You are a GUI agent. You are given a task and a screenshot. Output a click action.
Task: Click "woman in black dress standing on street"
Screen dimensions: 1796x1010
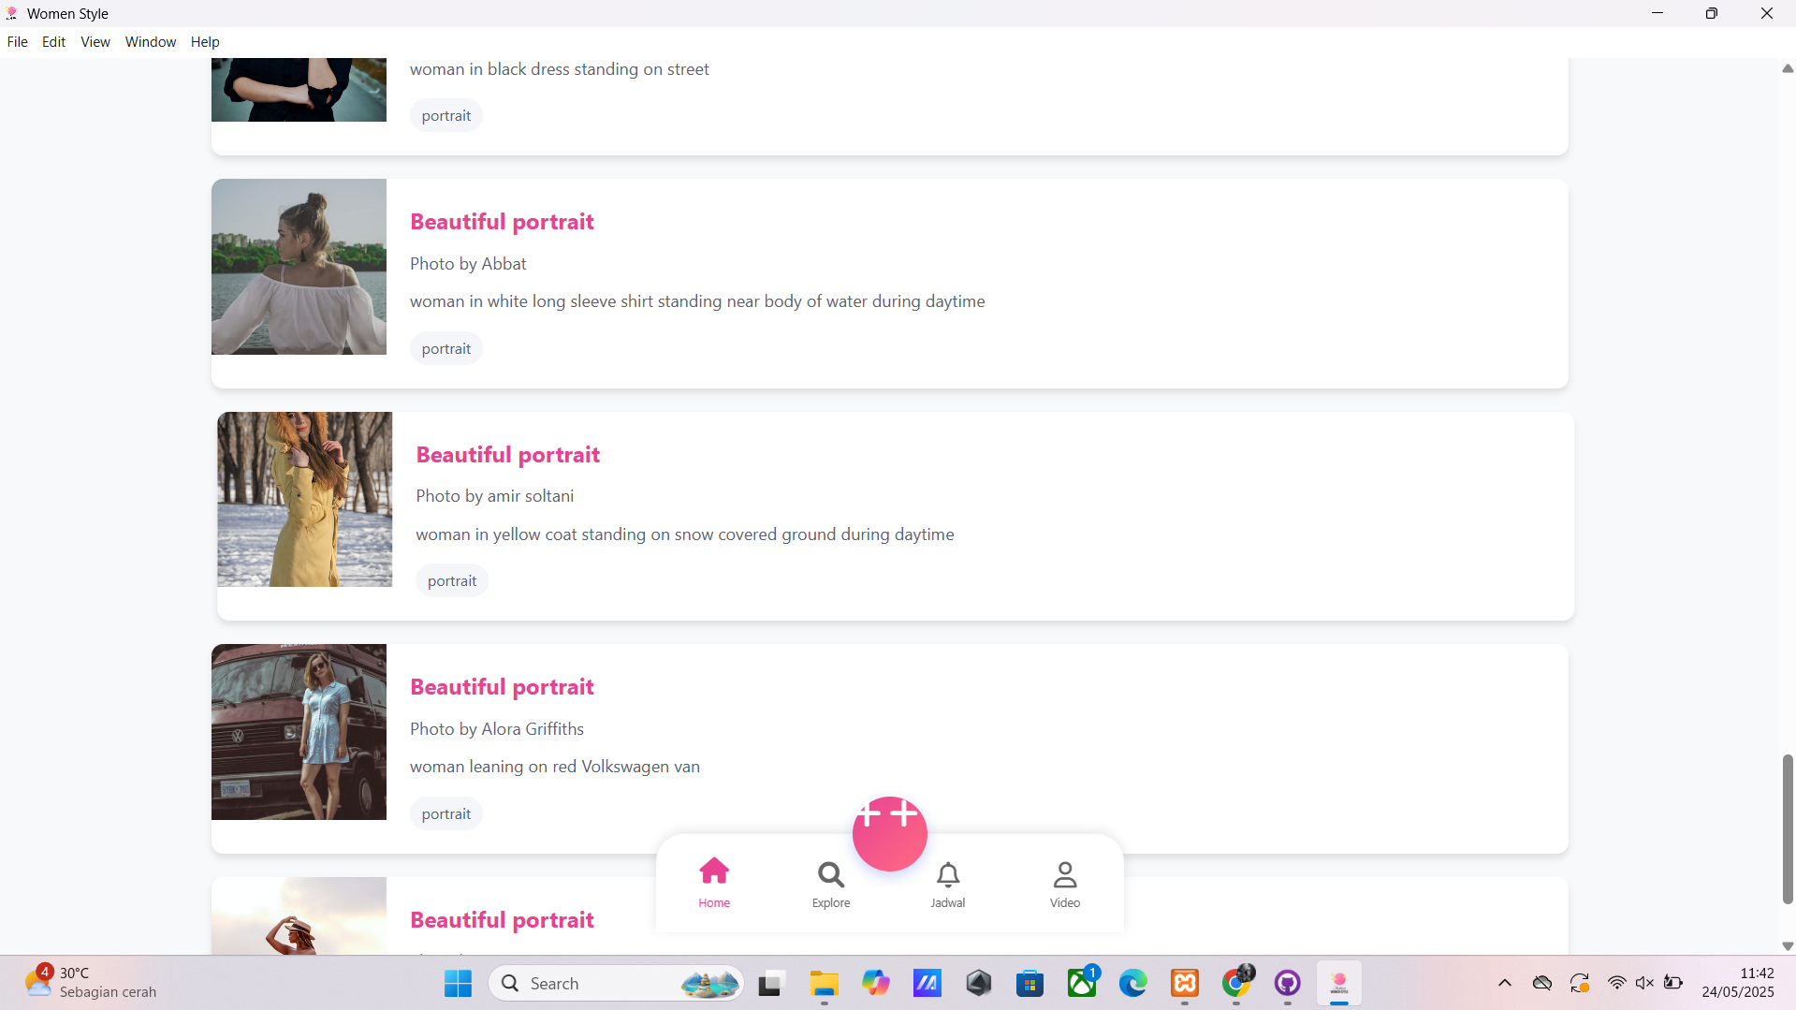pyautogui.click(x=560, y=69)
